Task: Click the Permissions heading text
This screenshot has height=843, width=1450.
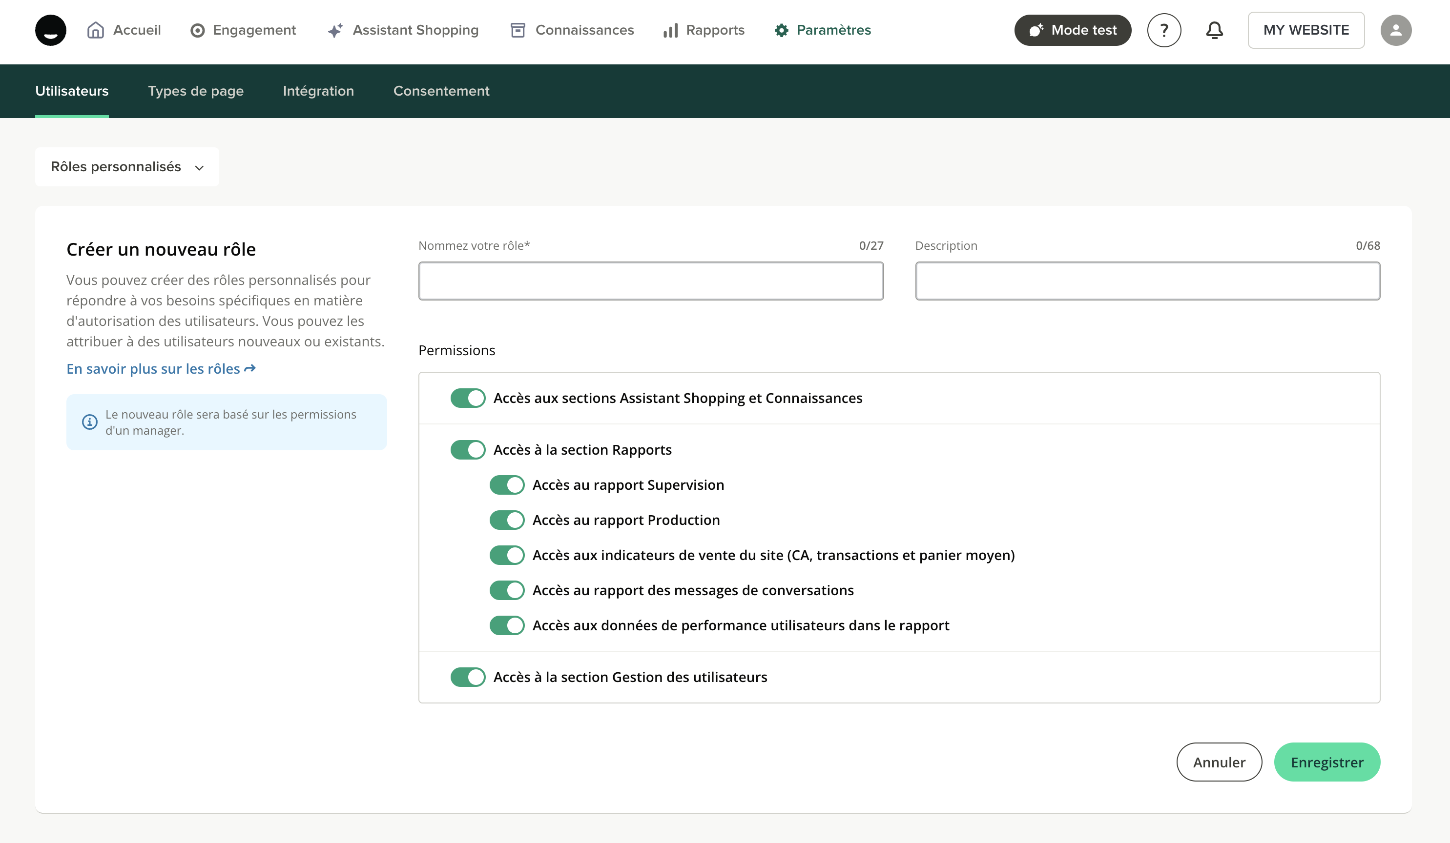Action: coord(457,350)
